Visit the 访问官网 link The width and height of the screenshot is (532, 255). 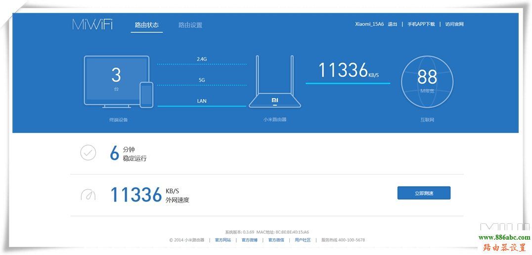pos(454,24)
